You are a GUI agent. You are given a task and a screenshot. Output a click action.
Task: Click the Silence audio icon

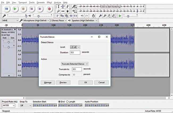point(76,16)
